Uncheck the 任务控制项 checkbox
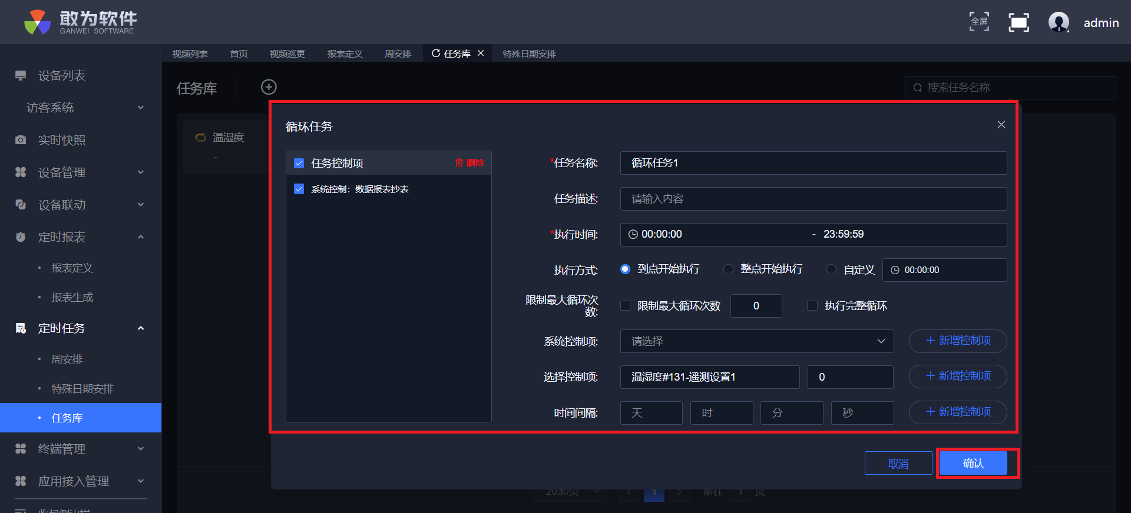Viewport: 1131px width, 513px height. [x=299, y=163]
